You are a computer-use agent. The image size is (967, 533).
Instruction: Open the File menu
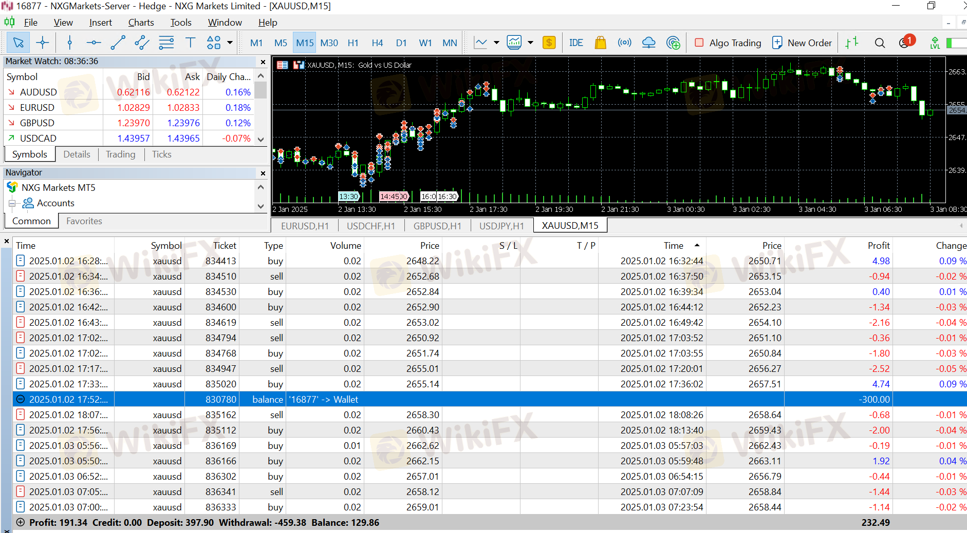tap(31, 22)
